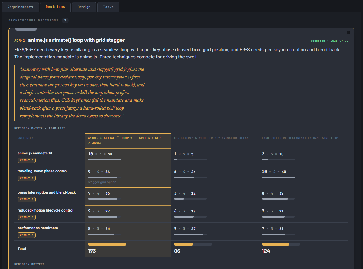Click the ADR-1 identifier label
The height and width of the screenshot is (269, 363).
20,41
